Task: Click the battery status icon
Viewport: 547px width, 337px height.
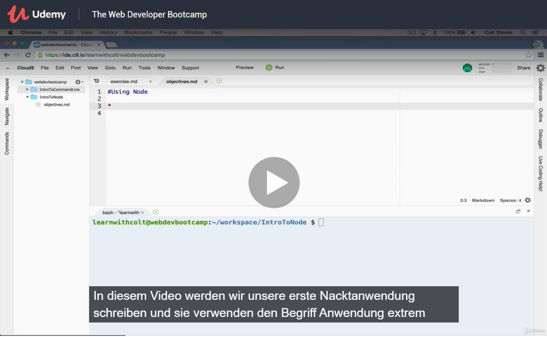Action: tap(461, 32)
